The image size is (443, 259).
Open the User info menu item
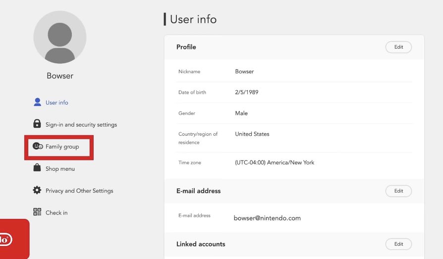pyautogui.click(x=57, y=103)
